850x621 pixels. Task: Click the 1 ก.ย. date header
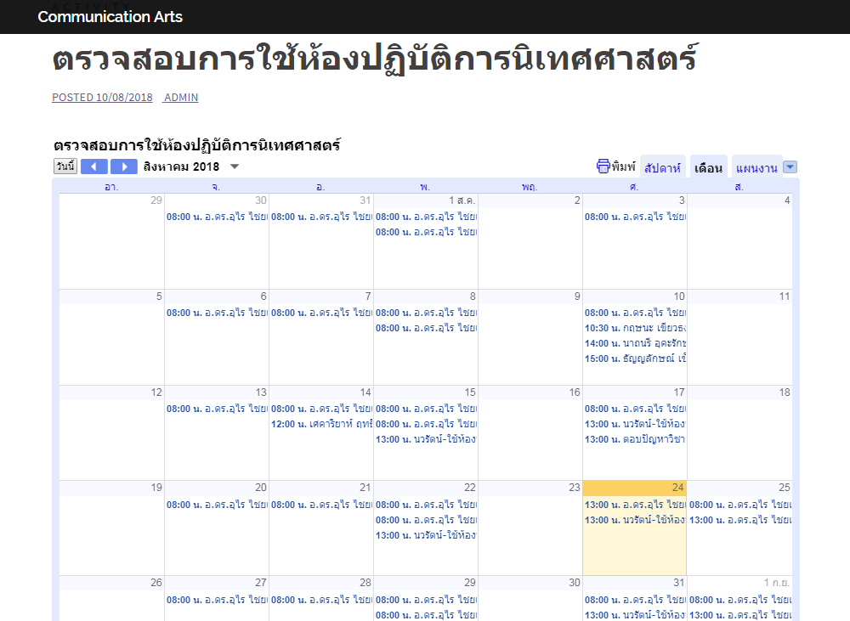click(777, 583)
